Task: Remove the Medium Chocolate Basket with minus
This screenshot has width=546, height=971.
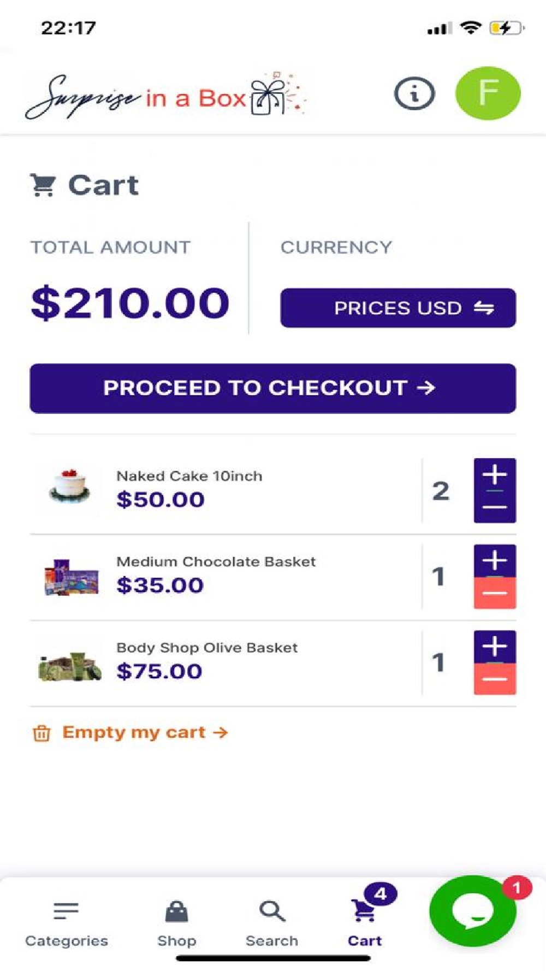Action: 495,593
